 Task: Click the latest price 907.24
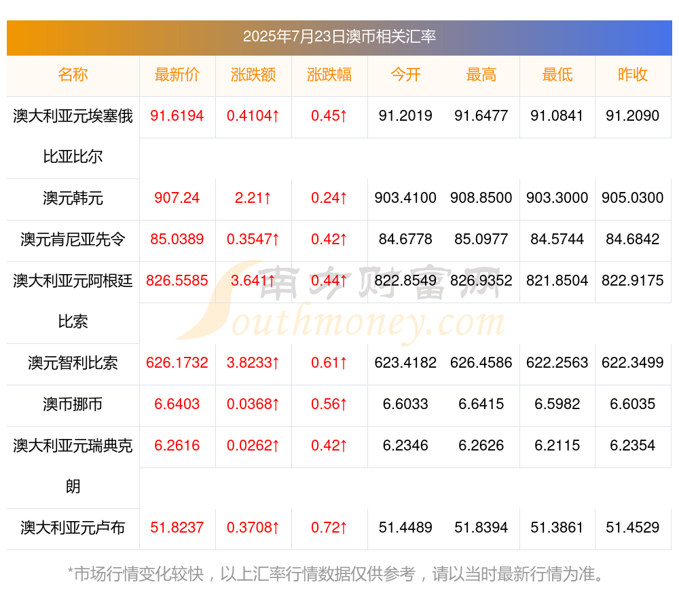click(x=177, y=198)
